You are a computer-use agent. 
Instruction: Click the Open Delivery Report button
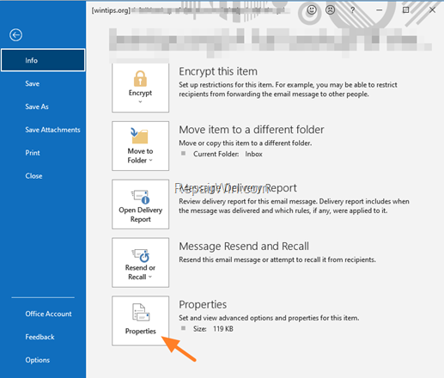click(140, 204)
